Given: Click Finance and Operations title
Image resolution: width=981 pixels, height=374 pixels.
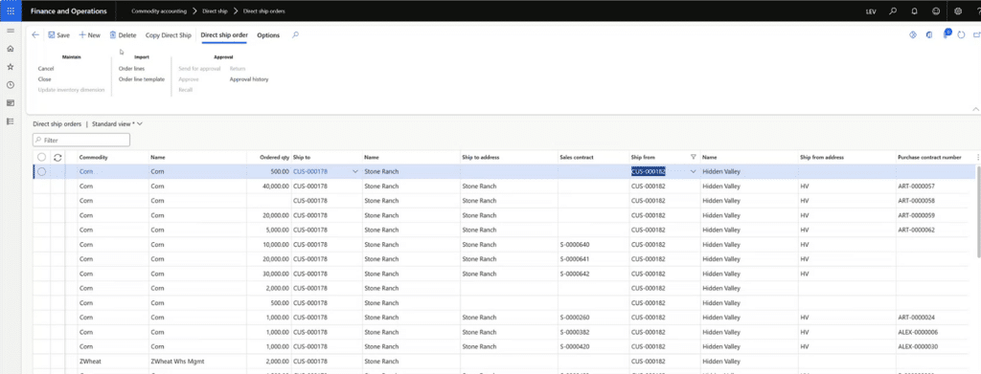Looking at the screenshot, I should [68, 11].
